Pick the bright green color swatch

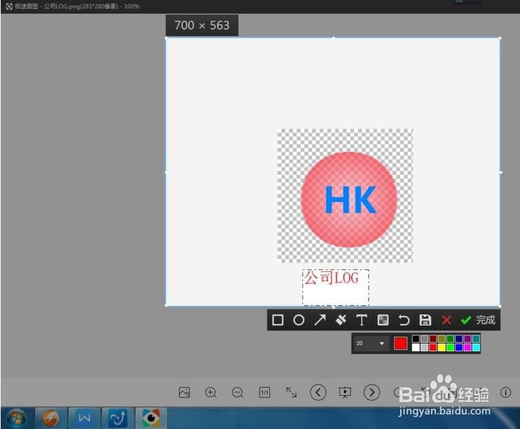450,348
